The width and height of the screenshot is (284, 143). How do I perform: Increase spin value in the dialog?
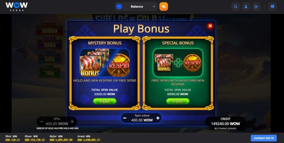(158, 118)
